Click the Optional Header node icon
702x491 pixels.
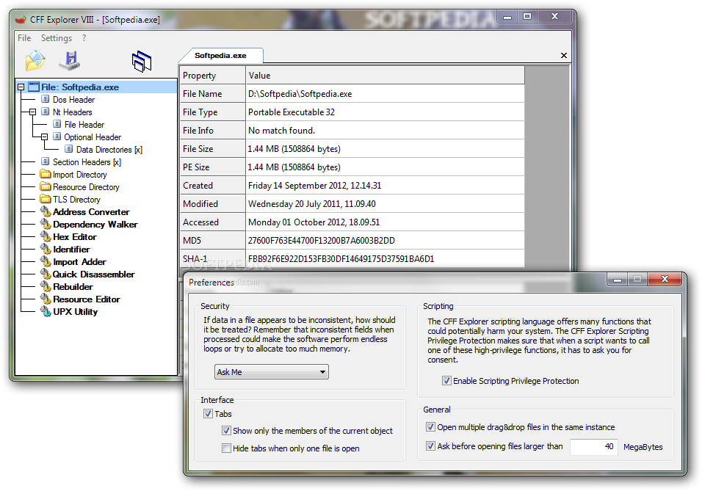(57, 137)
